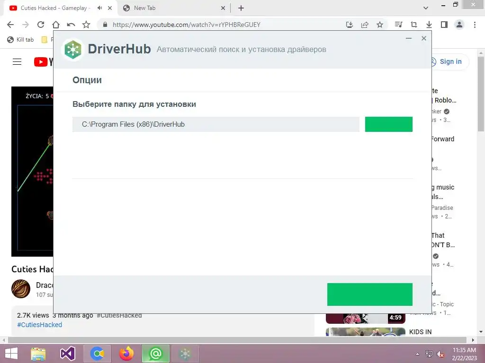The width and height of the screenshot is (485, 363).
Task: Click the YouTube logo
Action: click(43, 62)
